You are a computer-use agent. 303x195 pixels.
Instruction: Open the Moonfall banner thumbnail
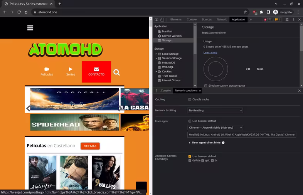[x=74, y=99]
